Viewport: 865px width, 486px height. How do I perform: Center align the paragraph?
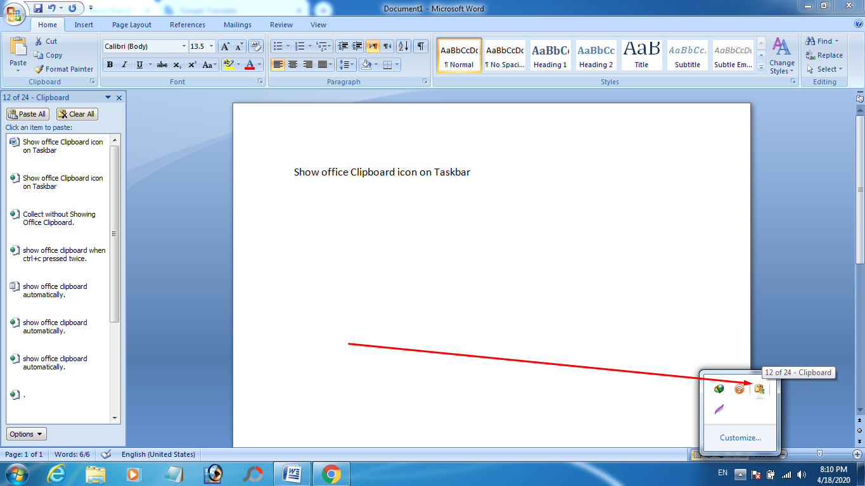292,64
